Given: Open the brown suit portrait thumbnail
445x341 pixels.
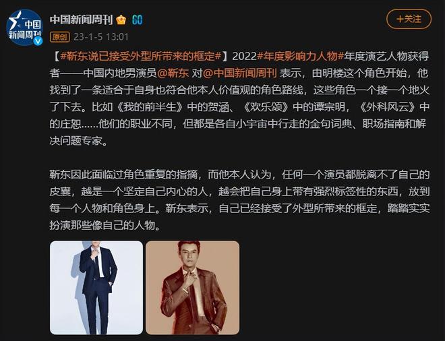Looking at the screenshot, I should click(192, 288).
